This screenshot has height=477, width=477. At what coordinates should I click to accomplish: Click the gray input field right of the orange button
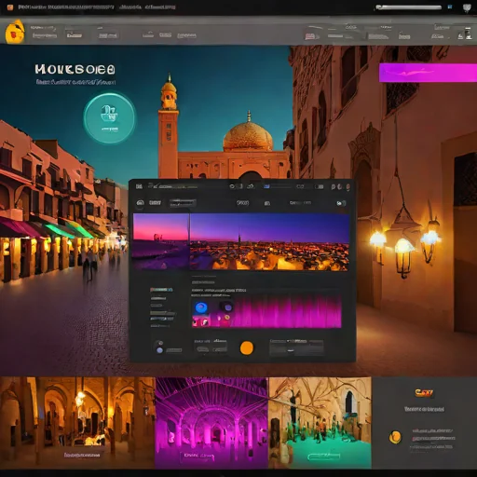coord(296,348)
